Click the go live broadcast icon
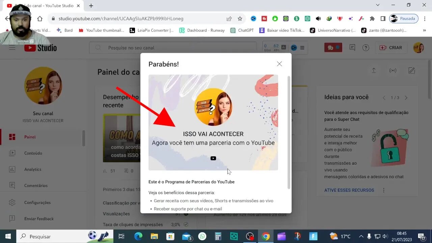This screenshot has height=243, width=432. [393, 71]
